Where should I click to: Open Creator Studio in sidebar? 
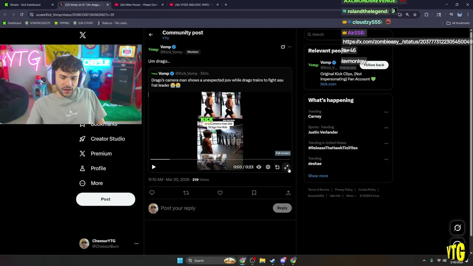point(102,139)
